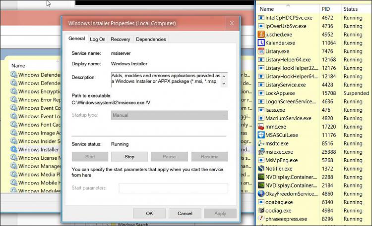
Task: Select ooabag.exe process row
Action: [313, 202]
